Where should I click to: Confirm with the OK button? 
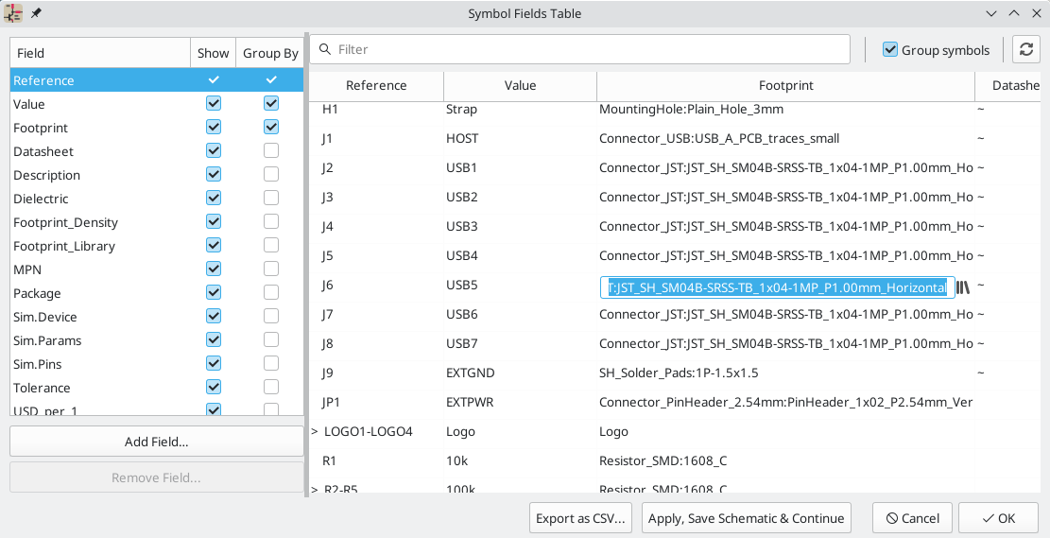pyautogui.click(x=998, y=518)
